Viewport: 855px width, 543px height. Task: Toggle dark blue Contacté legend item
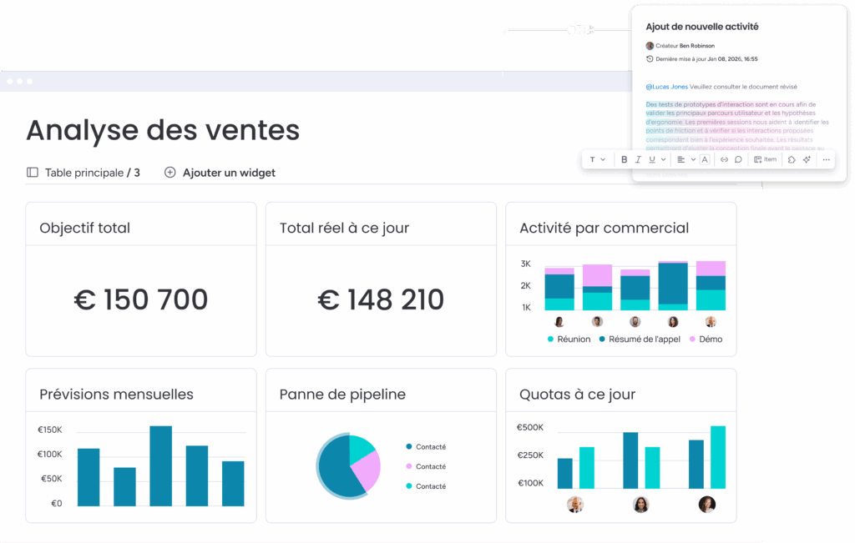tap(426, 446)
